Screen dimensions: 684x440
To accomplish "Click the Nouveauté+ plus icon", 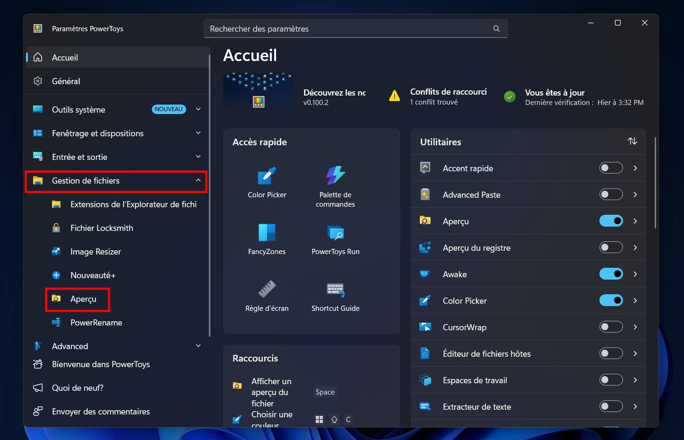I will (56, 275).
